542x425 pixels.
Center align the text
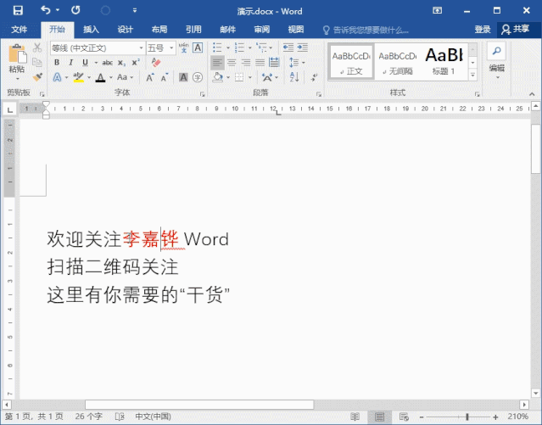pos(232,63)
